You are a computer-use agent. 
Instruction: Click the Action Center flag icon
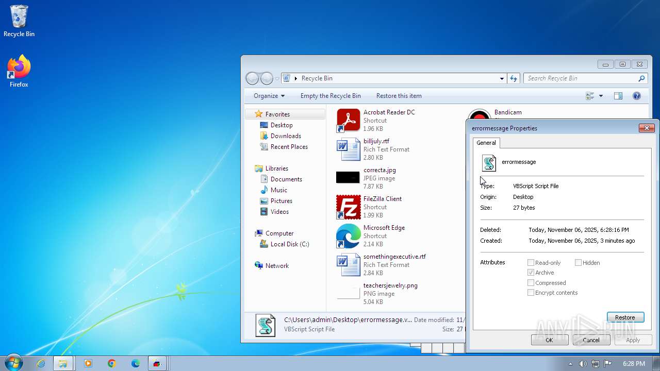[607, 363]
